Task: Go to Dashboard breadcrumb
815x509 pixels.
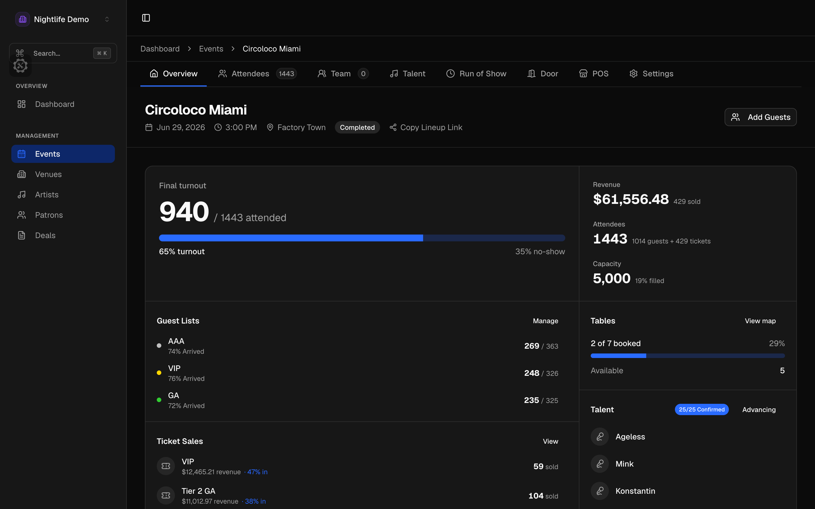Action: pos(160,49)
